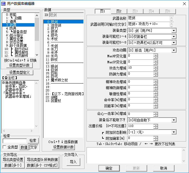Click the 导入 import button
The image size is (189, 173).
click(73, 162)
